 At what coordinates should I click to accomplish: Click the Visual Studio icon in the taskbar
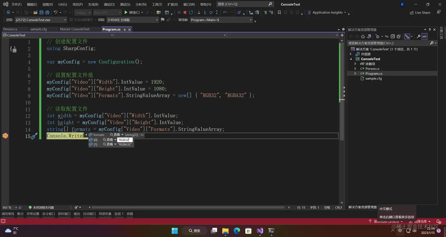pyautogui.click(x=260, y=231)
